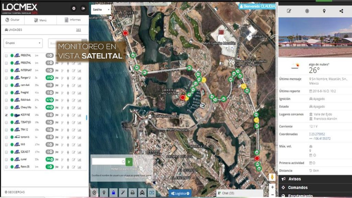This screenshot has width=352, height=198.
Task: Click speed badge 34 for curiel
Action: pyautogui.click(x=49, y=159)
